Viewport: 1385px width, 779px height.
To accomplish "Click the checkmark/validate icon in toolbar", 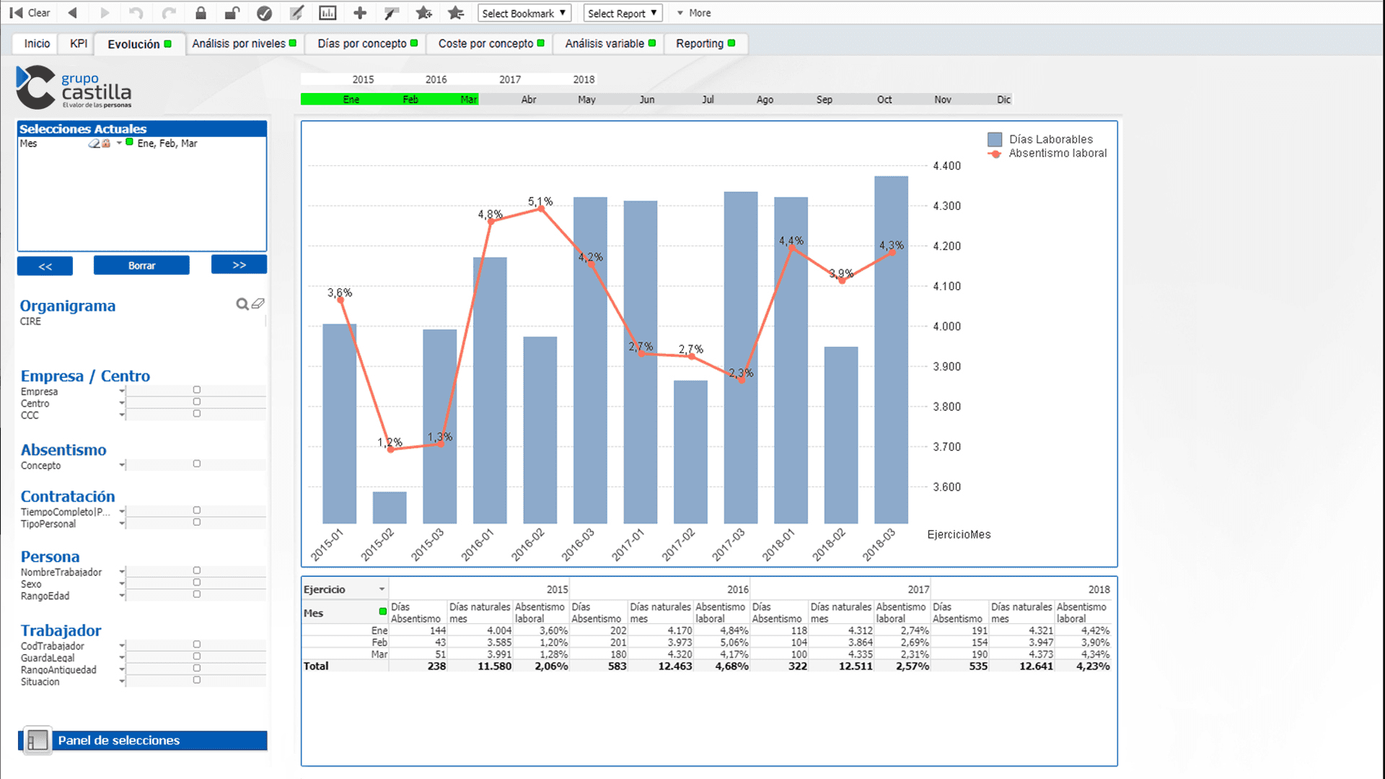I will pyautogui.click(x=265, y=12).
